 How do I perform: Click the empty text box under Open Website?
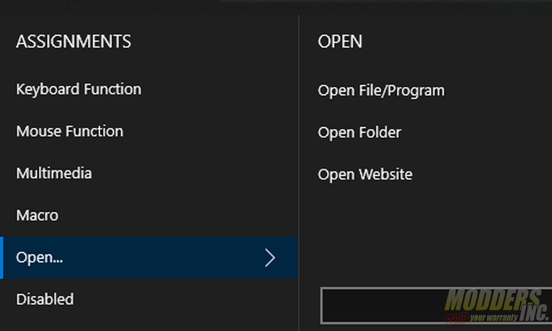(x=436, y=305)
